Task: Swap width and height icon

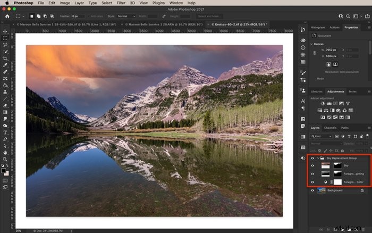Action: [164, 16]
